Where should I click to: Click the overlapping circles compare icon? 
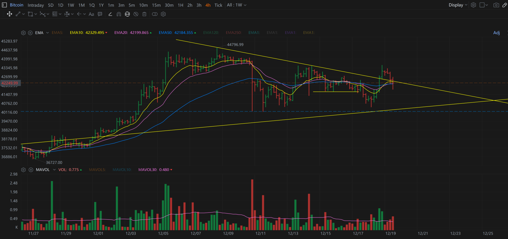[x=155, y=14]
